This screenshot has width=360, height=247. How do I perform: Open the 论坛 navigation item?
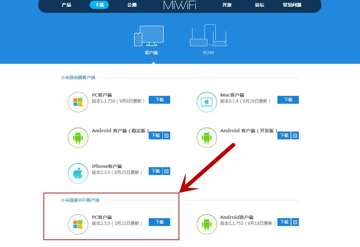click(x=259, y=5)
